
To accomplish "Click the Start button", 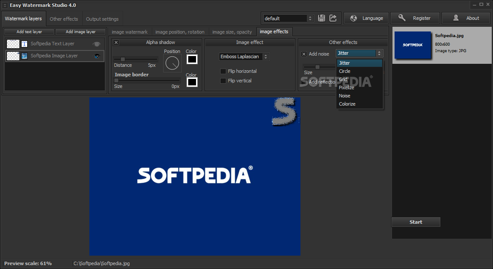I will pyautogui.click(x=416, y=222).
